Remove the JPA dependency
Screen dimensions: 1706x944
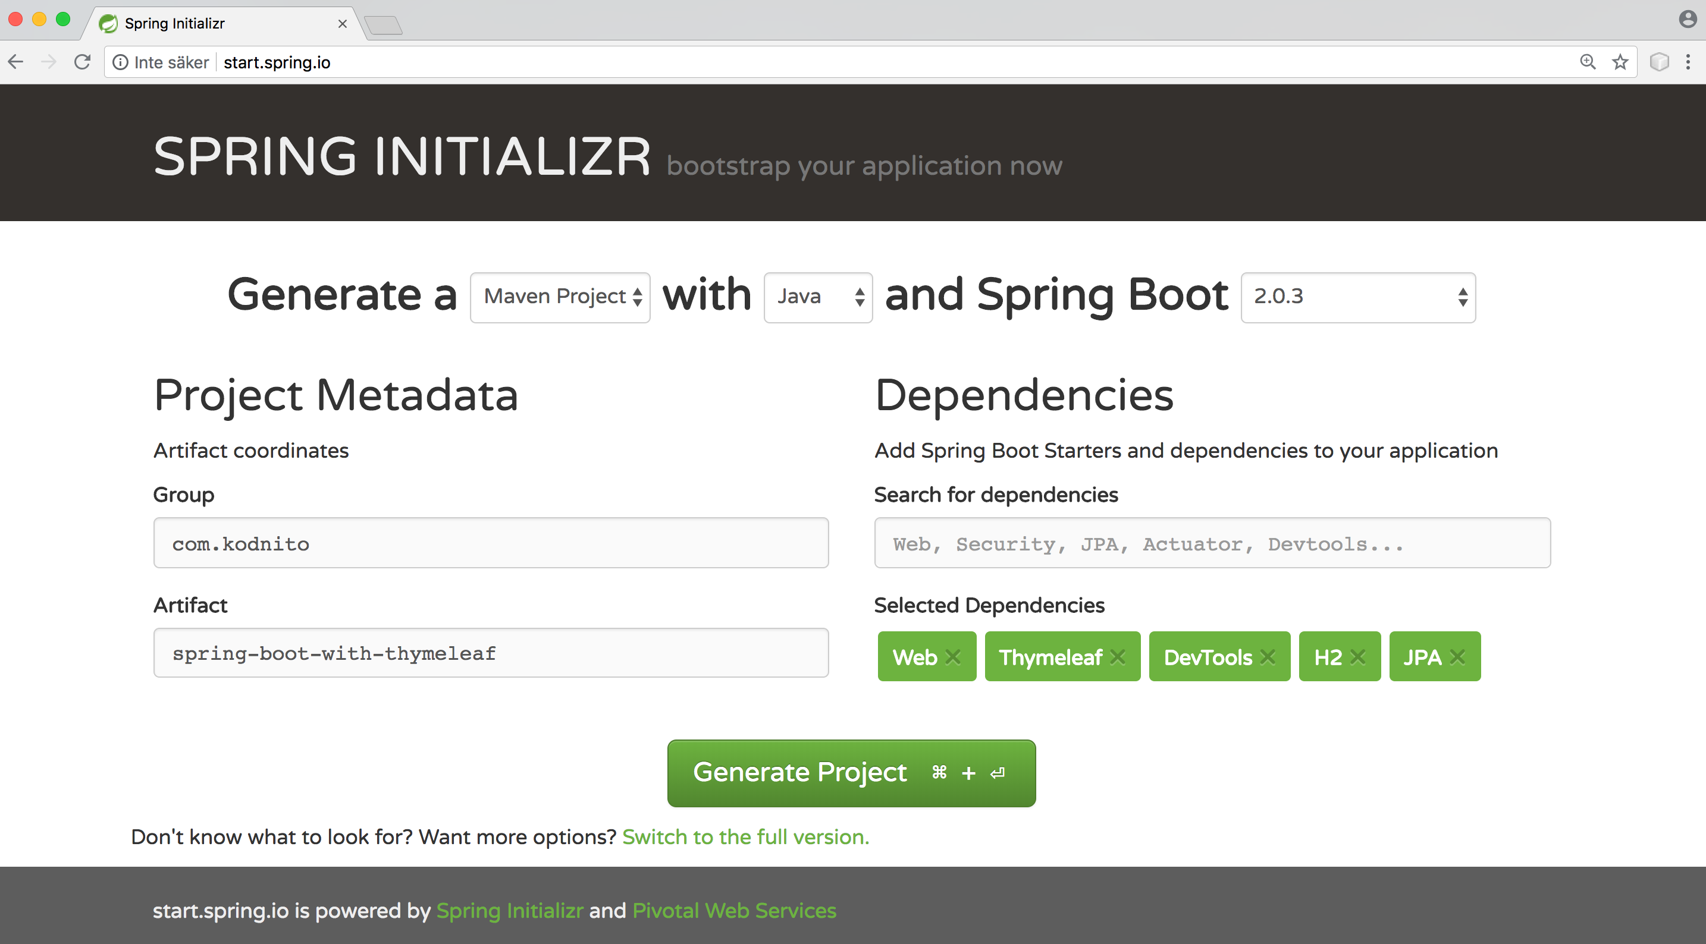coord(1456,656)
